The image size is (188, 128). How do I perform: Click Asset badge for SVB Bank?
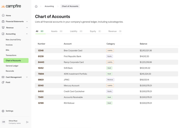[x=109, y=68]
